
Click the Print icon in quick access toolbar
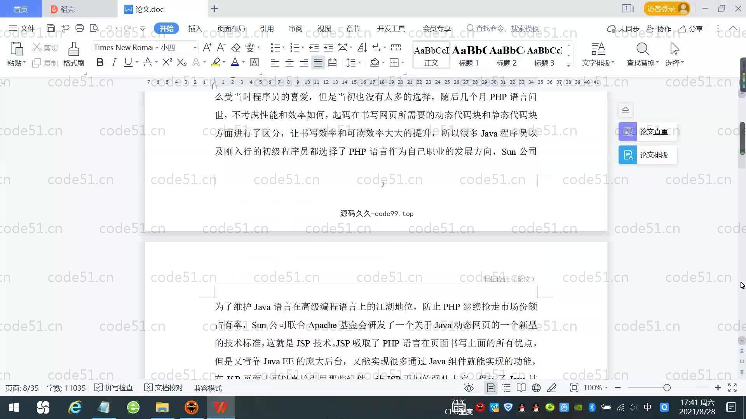[80, 28]
